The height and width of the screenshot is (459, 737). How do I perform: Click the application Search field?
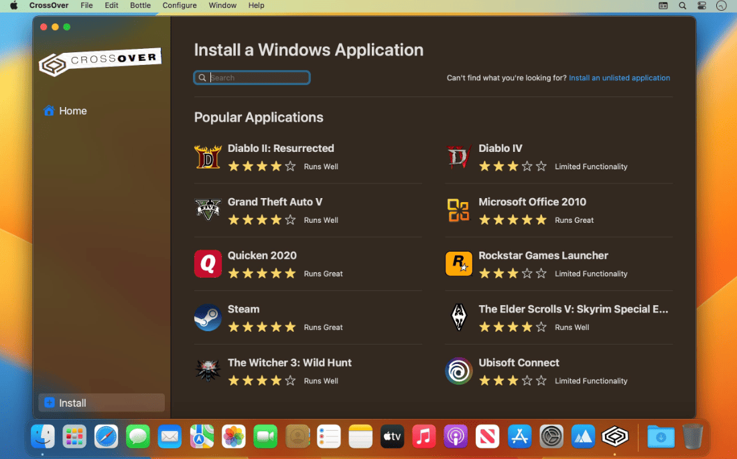pos(252,78)
